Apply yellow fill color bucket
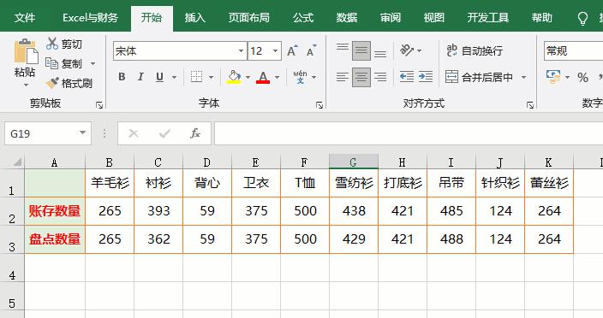 (x=234, y=77)
